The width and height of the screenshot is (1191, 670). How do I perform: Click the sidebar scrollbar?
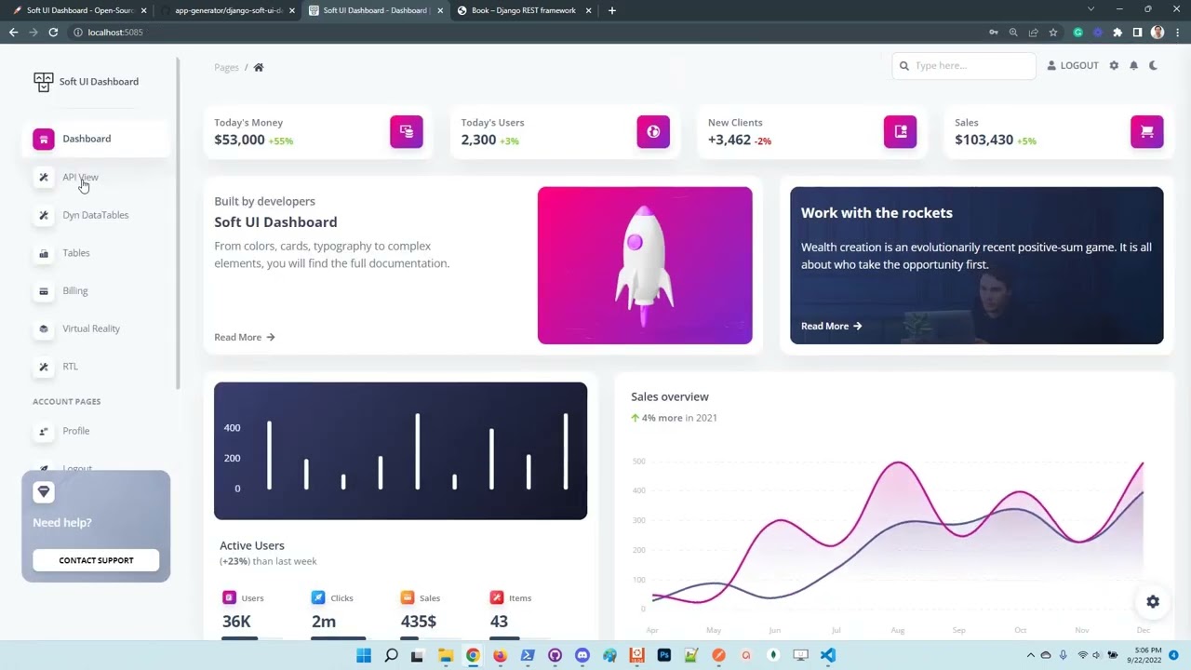177,223
